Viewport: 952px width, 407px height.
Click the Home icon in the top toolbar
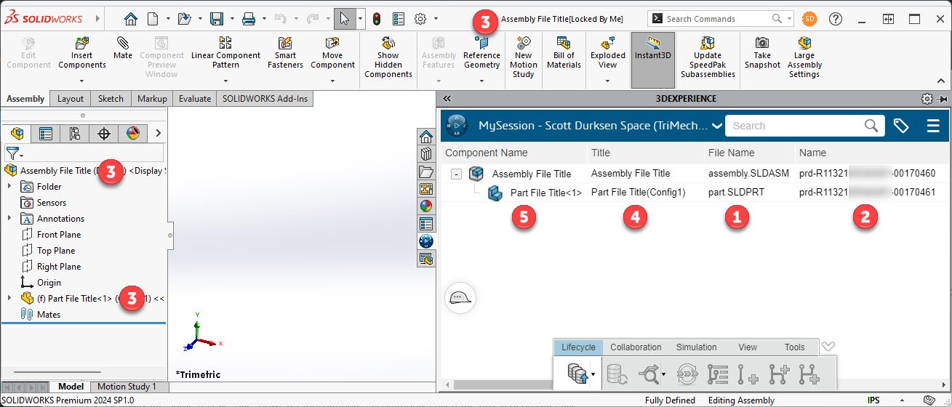131,19
